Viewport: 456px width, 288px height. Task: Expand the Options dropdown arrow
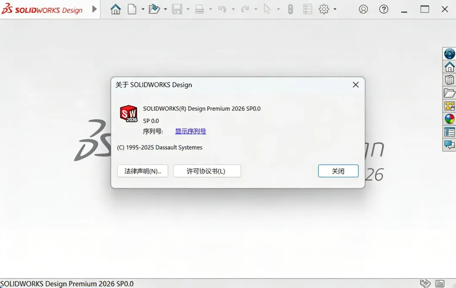tap(335, 9)
